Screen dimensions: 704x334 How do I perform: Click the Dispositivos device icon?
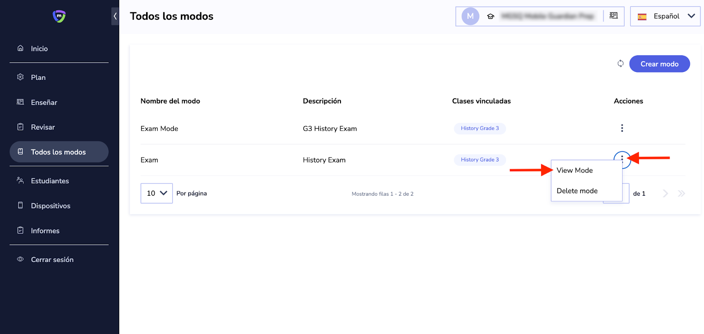click(x=20, y=205)
